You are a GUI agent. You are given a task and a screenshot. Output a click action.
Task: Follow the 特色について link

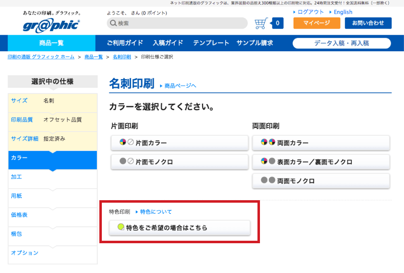point(156,212)
